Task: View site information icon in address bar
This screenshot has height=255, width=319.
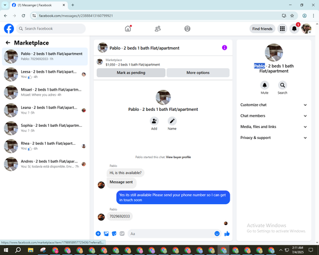Action: coord(34,16)
